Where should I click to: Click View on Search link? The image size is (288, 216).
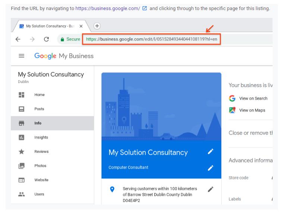click(253, 98)
